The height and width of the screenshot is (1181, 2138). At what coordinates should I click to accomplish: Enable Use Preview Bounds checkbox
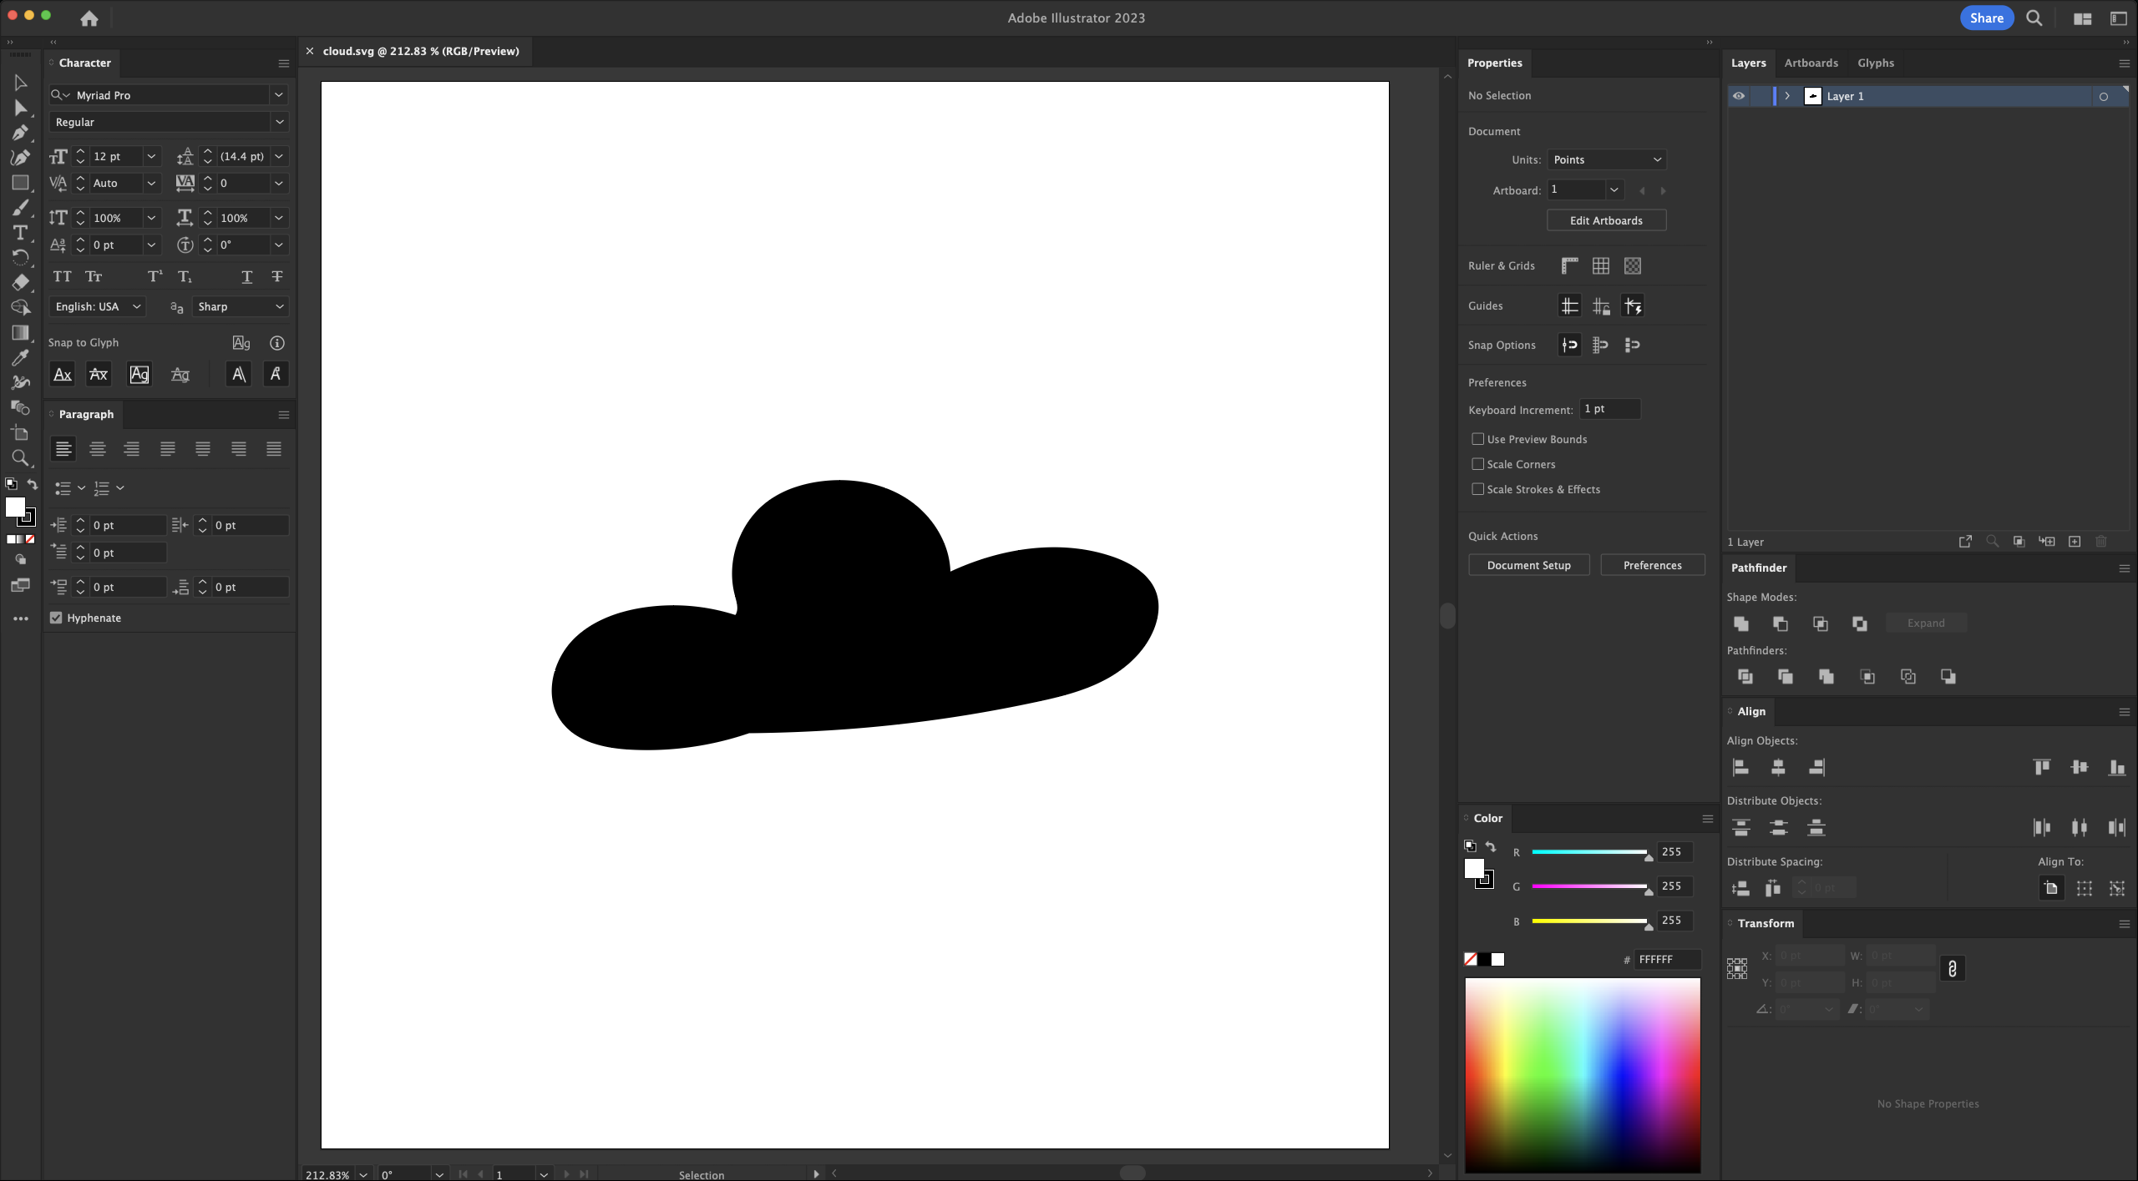[1478, 439]
